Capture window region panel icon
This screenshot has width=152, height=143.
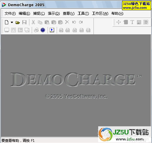point(20,30)
